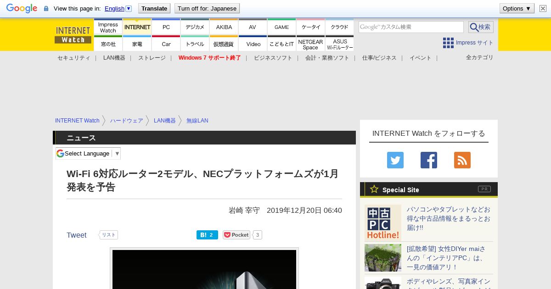Image resolution: width=551 pixels, height=289 pixels.
Task: Open the 会計・業務ソフト category
Action: 327,58
